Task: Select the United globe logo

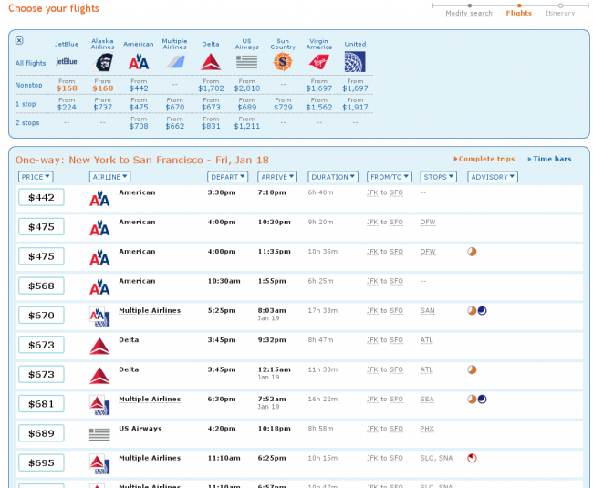Action: pyautogui.click(x=355, y=62)
